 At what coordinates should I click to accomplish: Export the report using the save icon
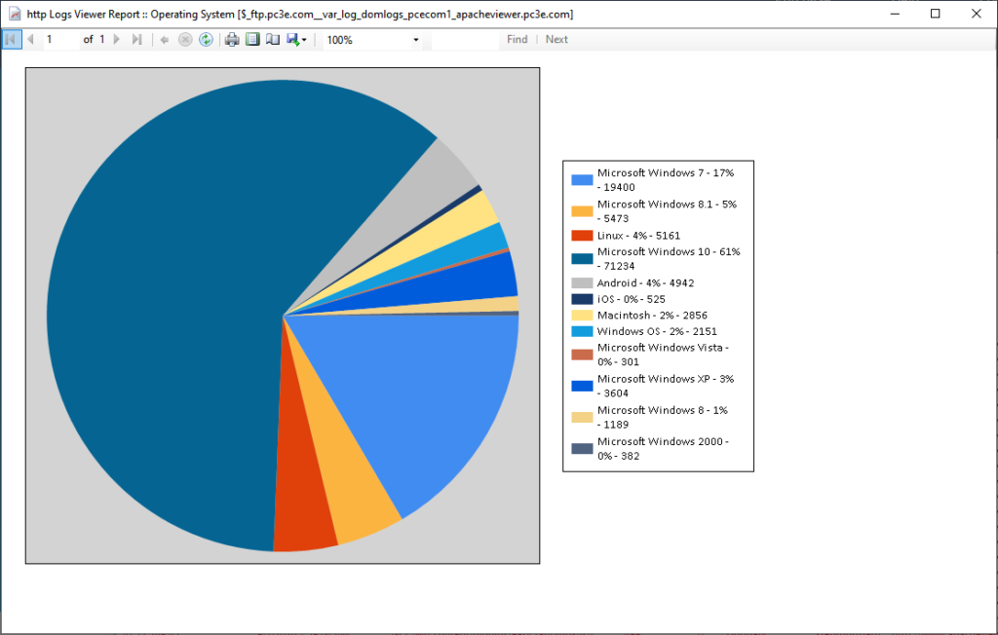pos(292,40)
